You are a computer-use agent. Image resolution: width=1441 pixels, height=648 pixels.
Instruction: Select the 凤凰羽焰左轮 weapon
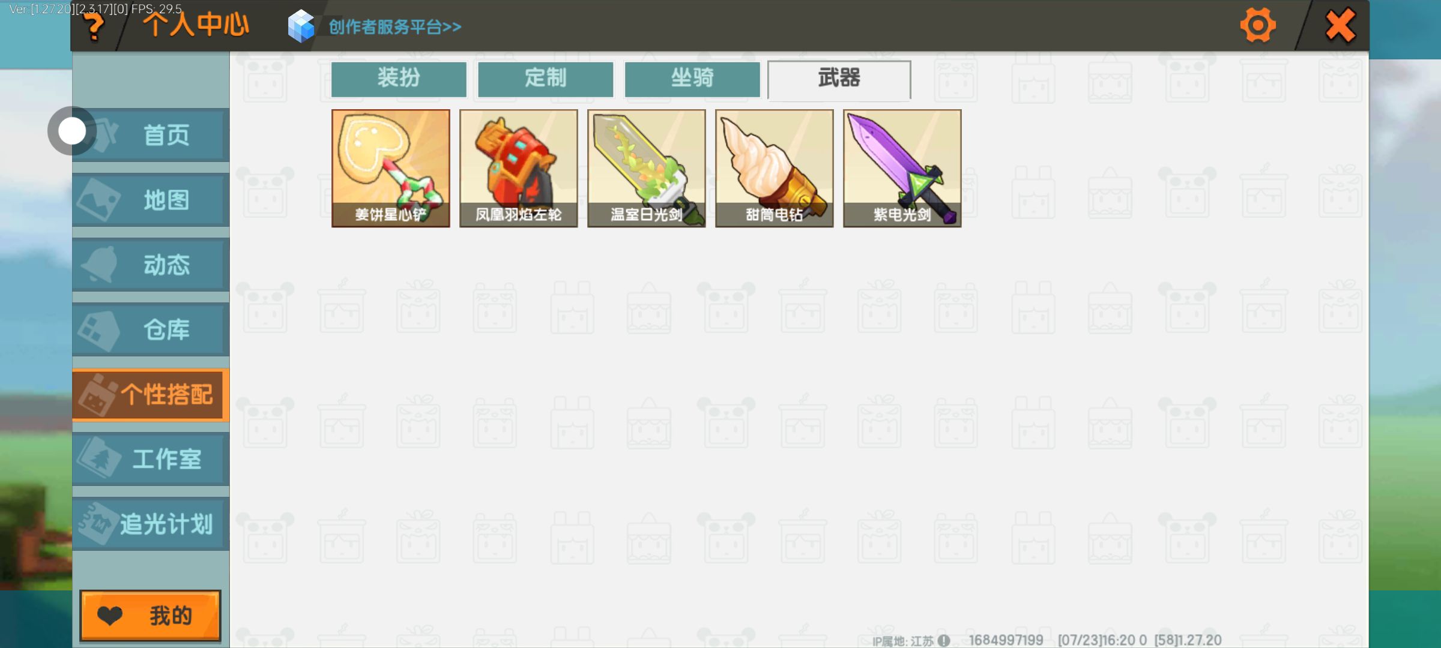point(519,168)
